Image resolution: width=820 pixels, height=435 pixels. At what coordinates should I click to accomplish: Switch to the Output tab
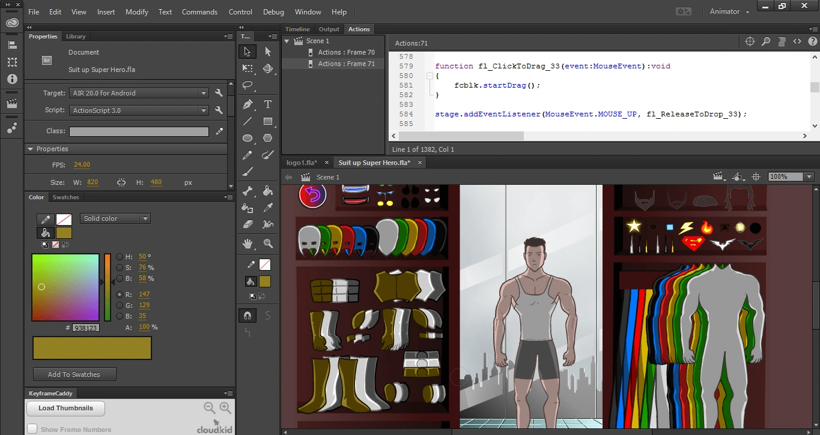click(x=329, y=29)
